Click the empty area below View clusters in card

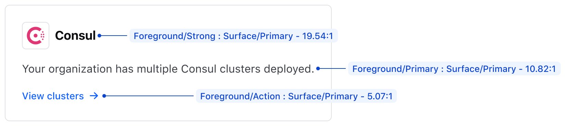[x=168, y=111]
